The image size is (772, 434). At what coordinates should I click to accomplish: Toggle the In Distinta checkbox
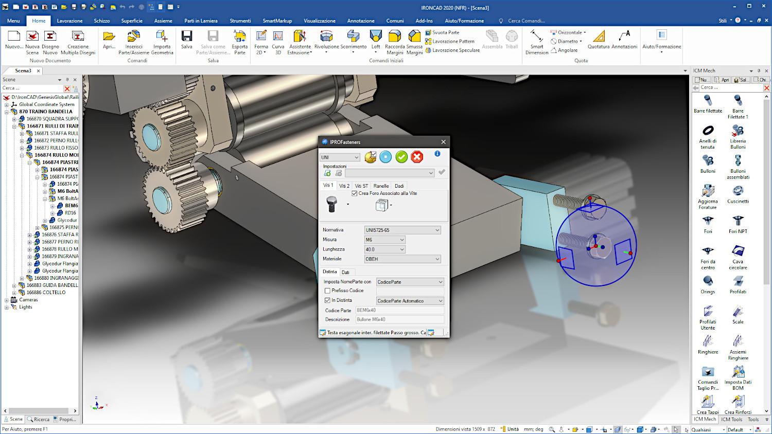327,300
